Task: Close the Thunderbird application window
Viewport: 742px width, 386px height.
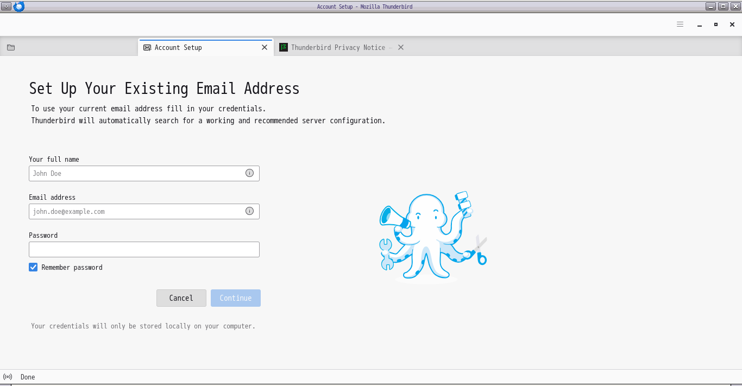Action: click(732, 24)
